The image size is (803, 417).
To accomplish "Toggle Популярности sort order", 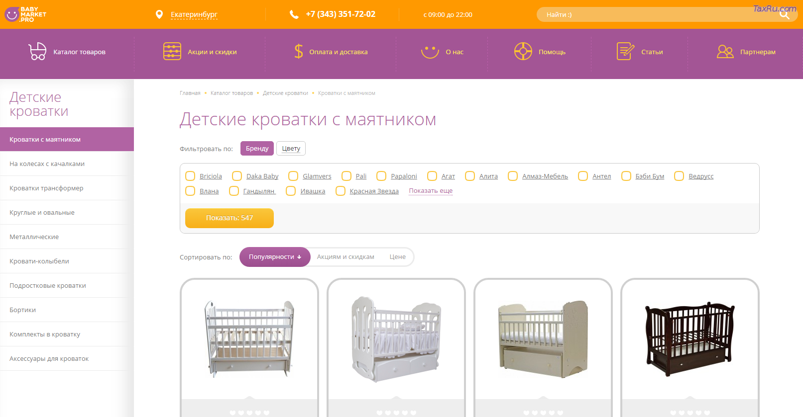I will coord(275,257).
